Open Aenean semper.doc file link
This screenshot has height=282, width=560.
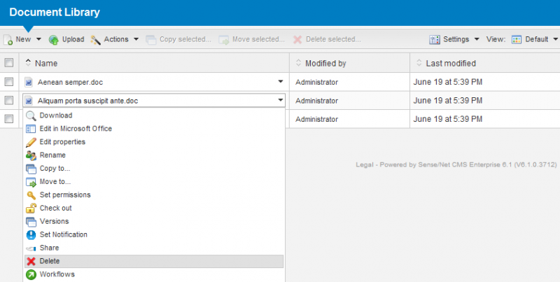(71, 82)
